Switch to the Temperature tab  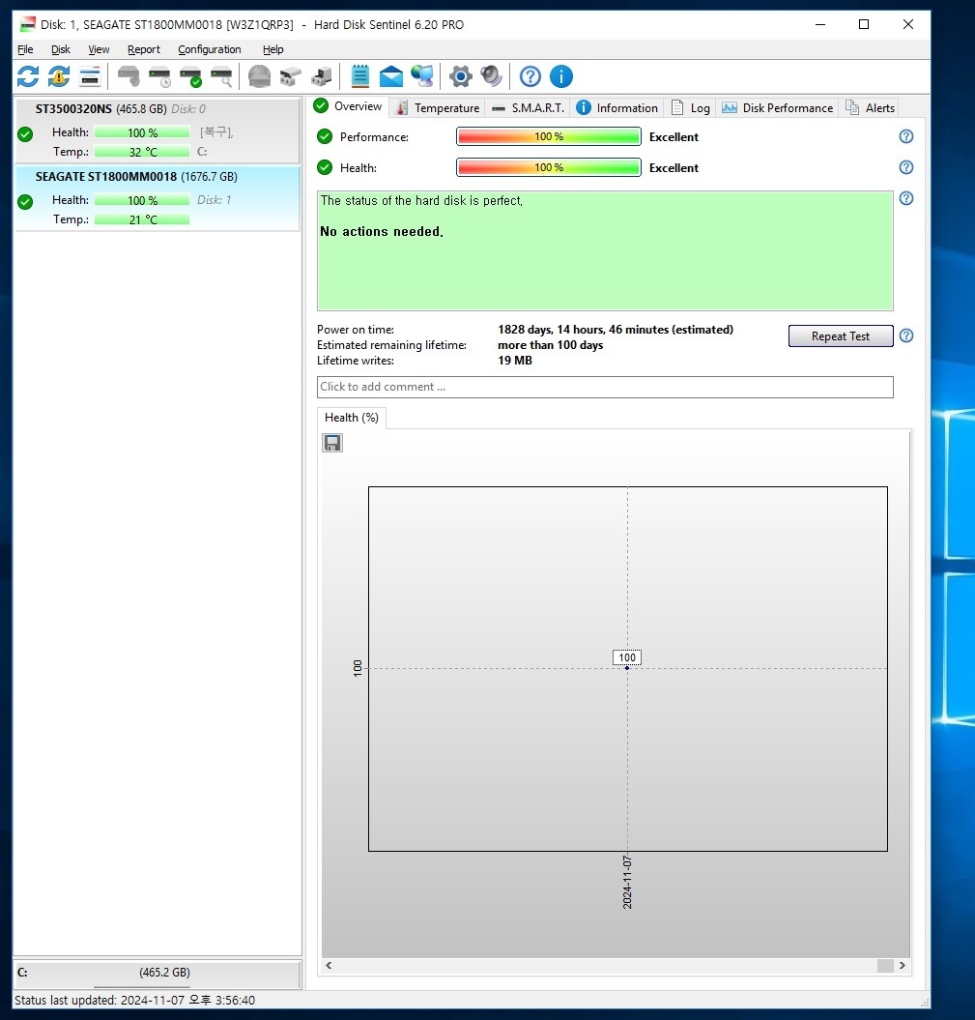(x=437, y=107)
